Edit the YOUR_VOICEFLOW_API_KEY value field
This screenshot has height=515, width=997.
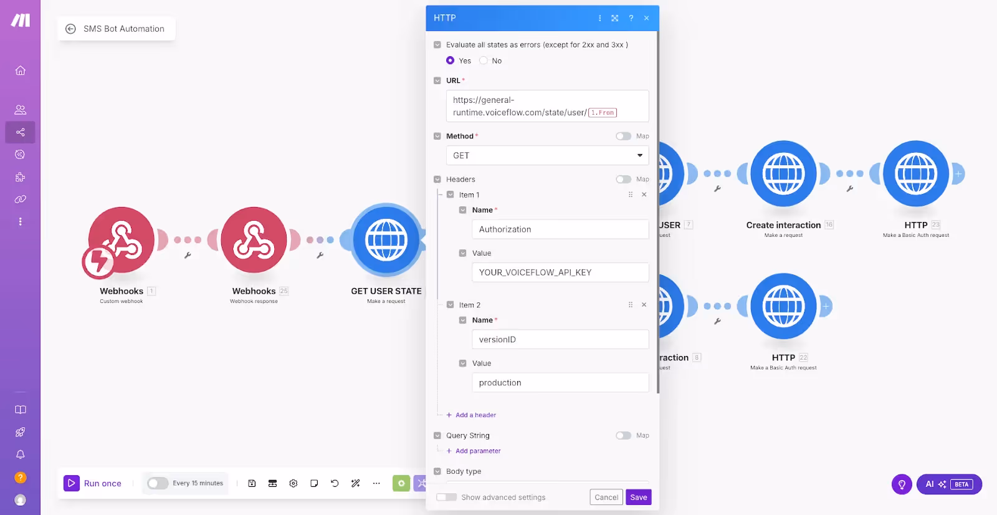click(x=560, y=272)
